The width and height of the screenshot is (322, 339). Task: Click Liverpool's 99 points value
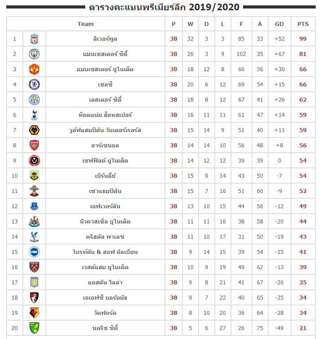(303, 39)
